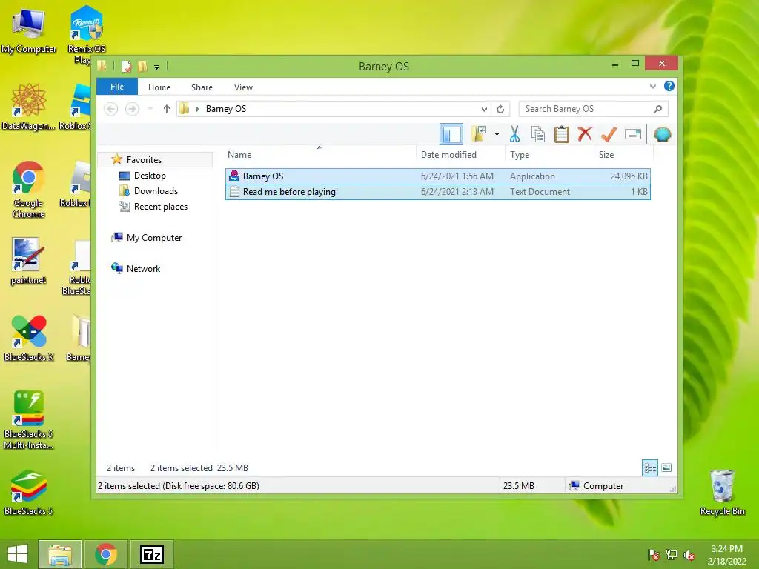Go up one folder level

[x=167, y=109]
